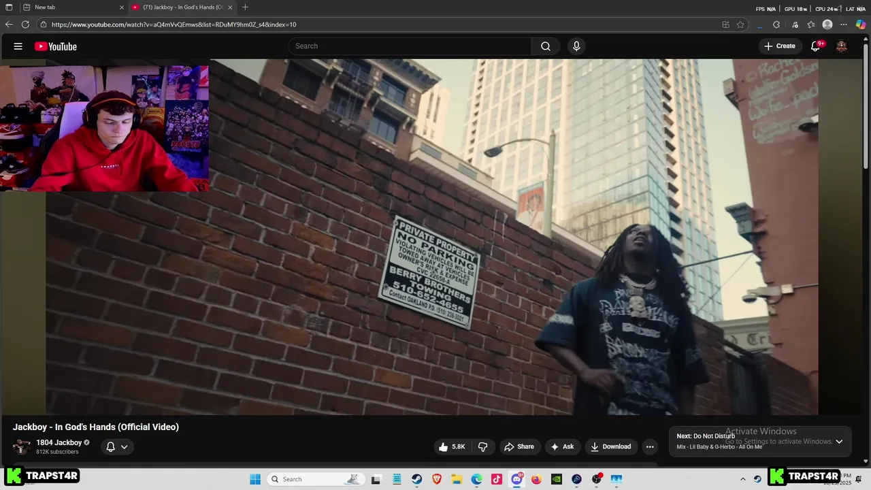Click the Create button in header

[779, 46]
